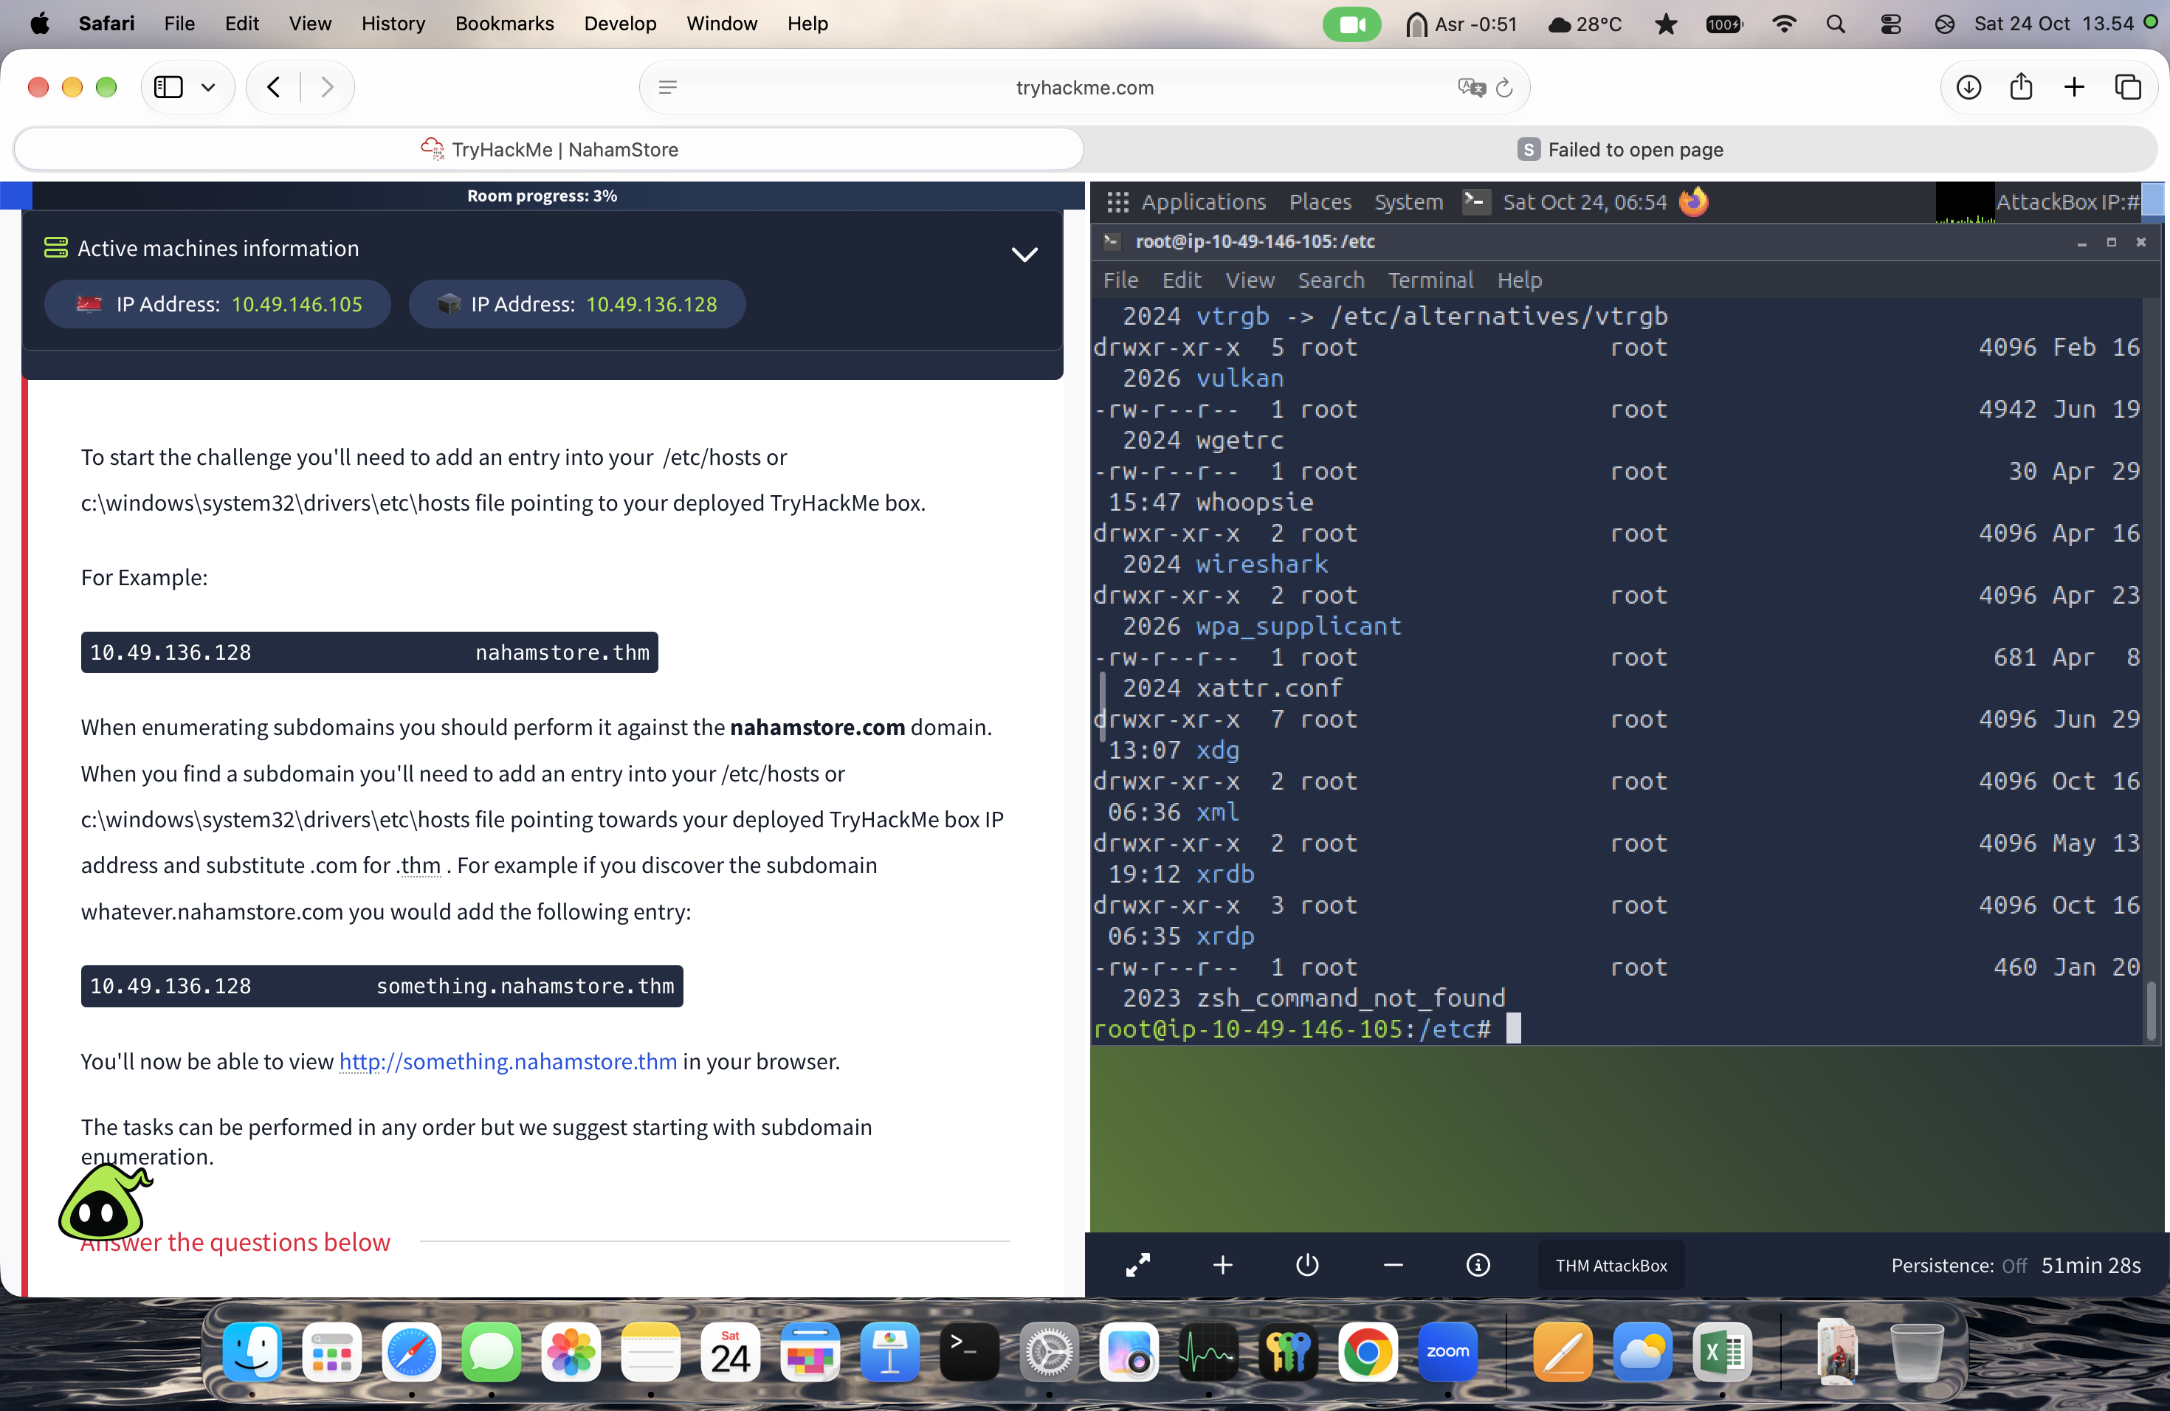Open a new Safari tab

pos(2074,88)
